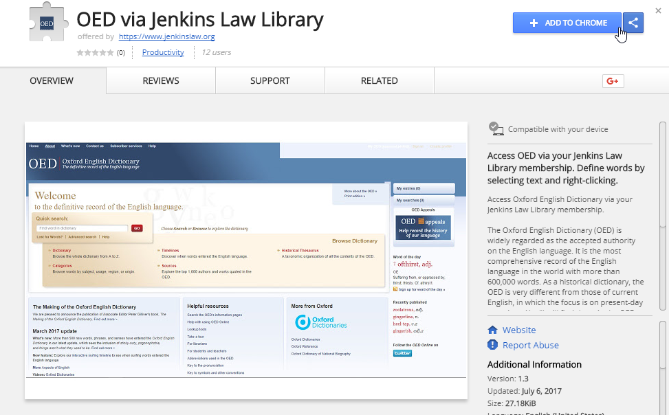Click the rating count '(0)'
This screenshot has width=669, height=415.
point(121,53)
